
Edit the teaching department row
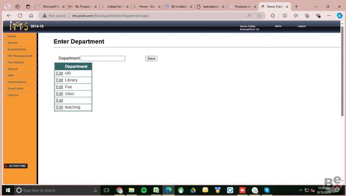pyautogui.click(x=60, y=107)
